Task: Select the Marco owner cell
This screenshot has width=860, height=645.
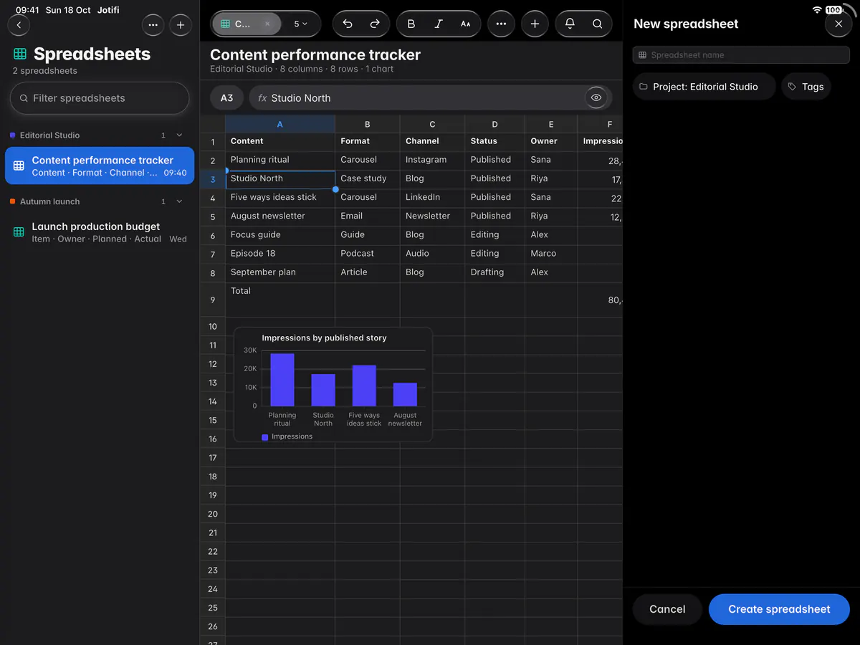Action: 551,253
